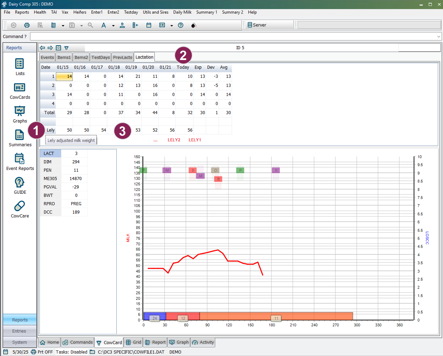The width and height of the screenshot is (443, 356).
Task: Switch to the Items1 tab
Action: coord(64,58)
